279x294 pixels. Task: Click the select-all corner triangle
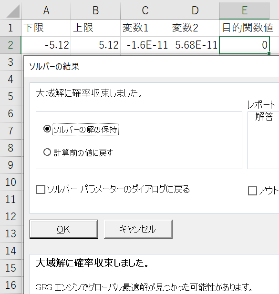(x=13, y=11)
